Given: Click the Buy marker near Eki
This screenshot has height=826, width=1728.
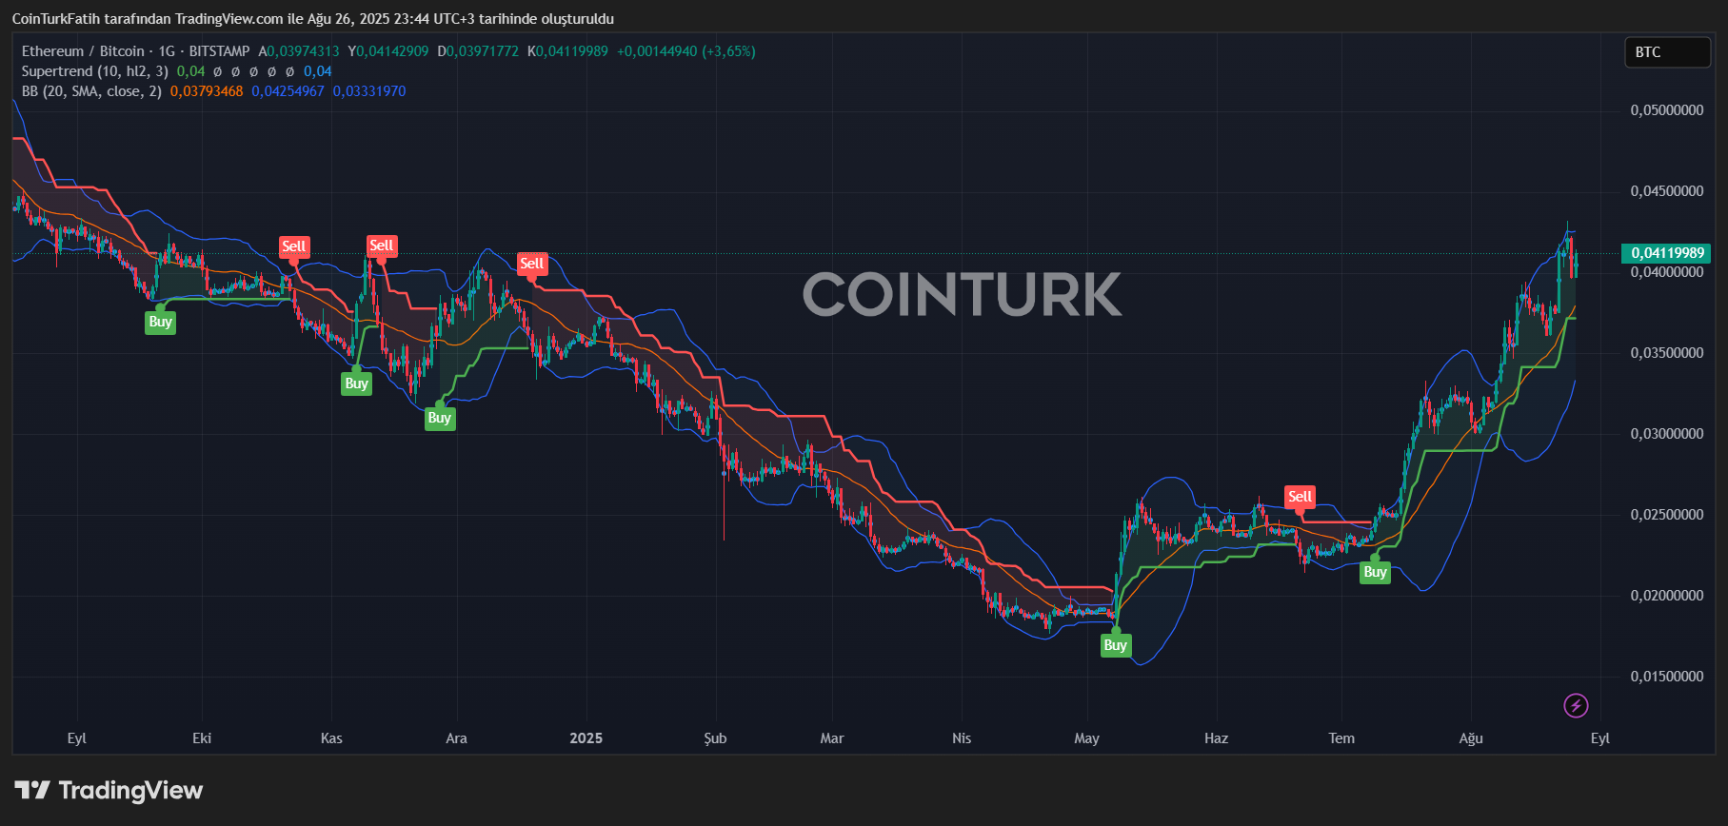Looking at the screenshot, I should pos(160,322).
